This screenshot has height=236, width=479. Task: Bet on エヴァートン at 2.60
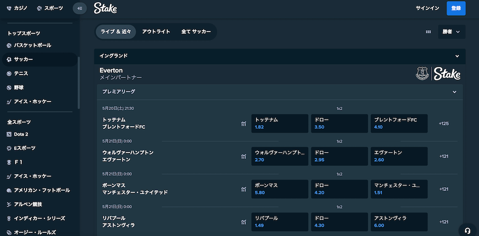(399, 157)
